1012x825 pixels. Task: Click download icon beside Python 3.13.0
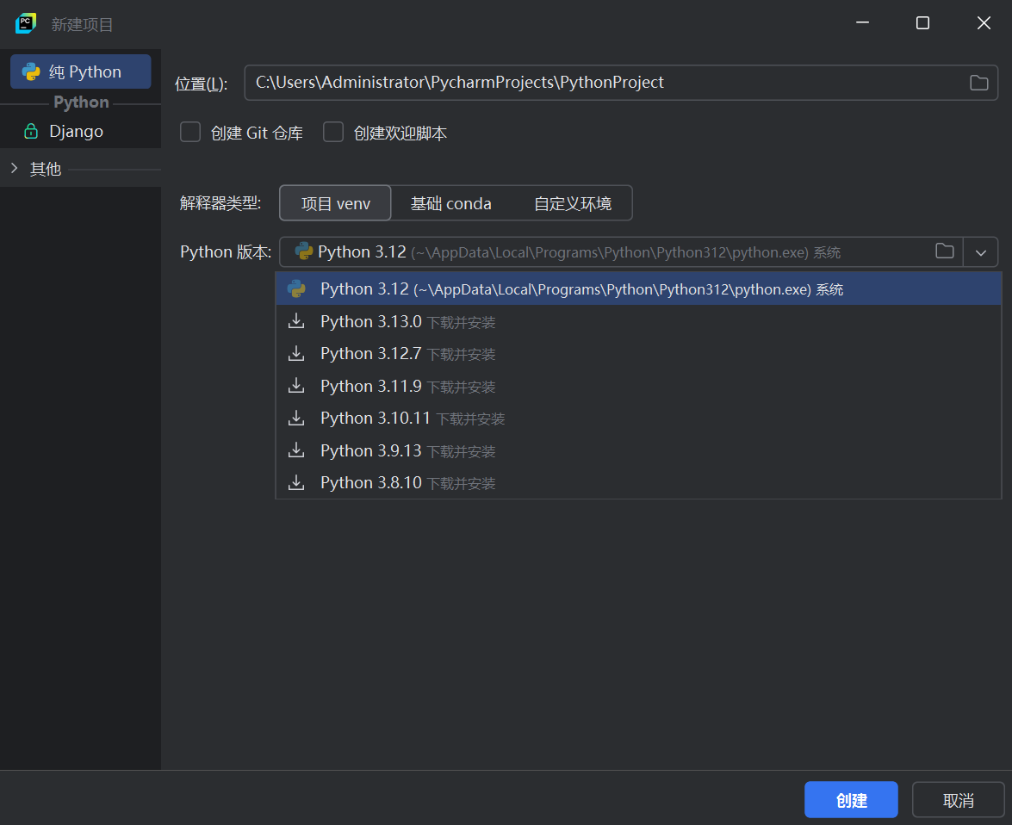pyautogui.click(x=296, y=321)
